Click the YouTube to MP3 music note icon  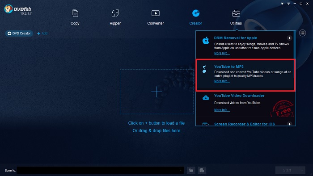pos(204,69)
